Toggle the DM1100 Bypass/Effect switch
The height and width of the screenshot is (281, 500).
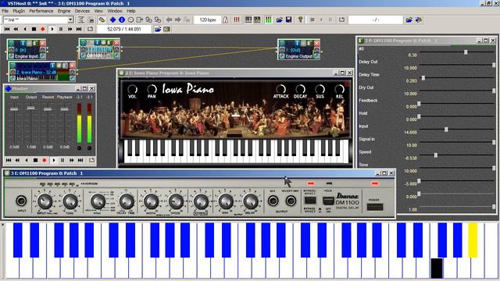(310, 201)
